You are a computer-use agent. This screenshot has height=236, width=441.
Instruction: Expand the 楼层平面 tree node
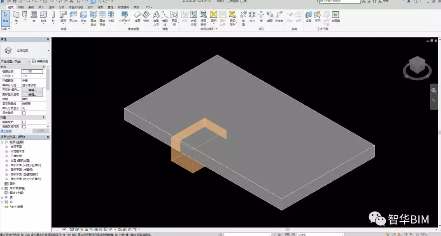click(x=7, y=147)
